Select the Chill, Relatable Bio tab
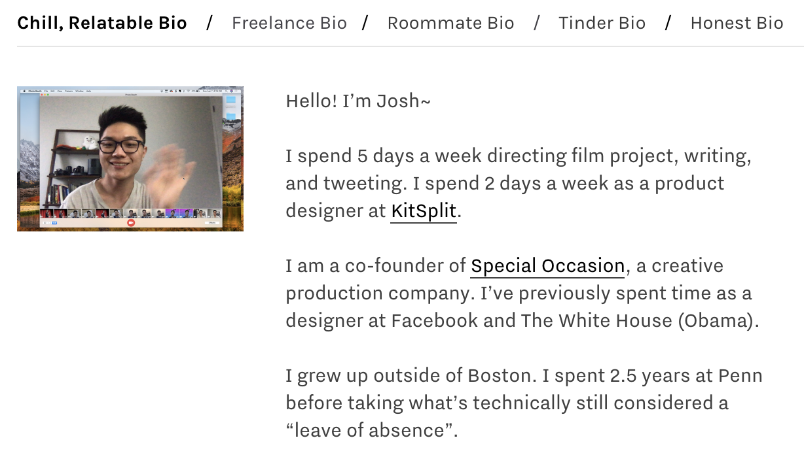Screen dimensions: 804x455 (102, 23)
